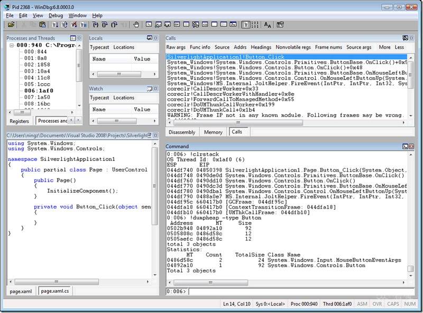Click the Stop Debugging toolbar icon

click(x=73, y=25)
